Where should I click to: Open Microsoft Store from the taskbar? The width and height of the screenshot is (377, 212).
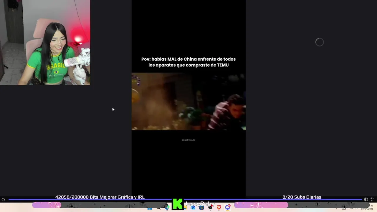pos(201,208)
